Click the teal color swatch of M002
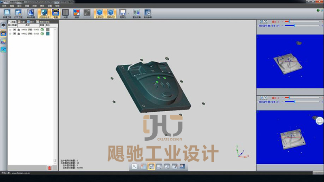Image resolution: width=324 pixels, height=182 pixels. [48, 34]
